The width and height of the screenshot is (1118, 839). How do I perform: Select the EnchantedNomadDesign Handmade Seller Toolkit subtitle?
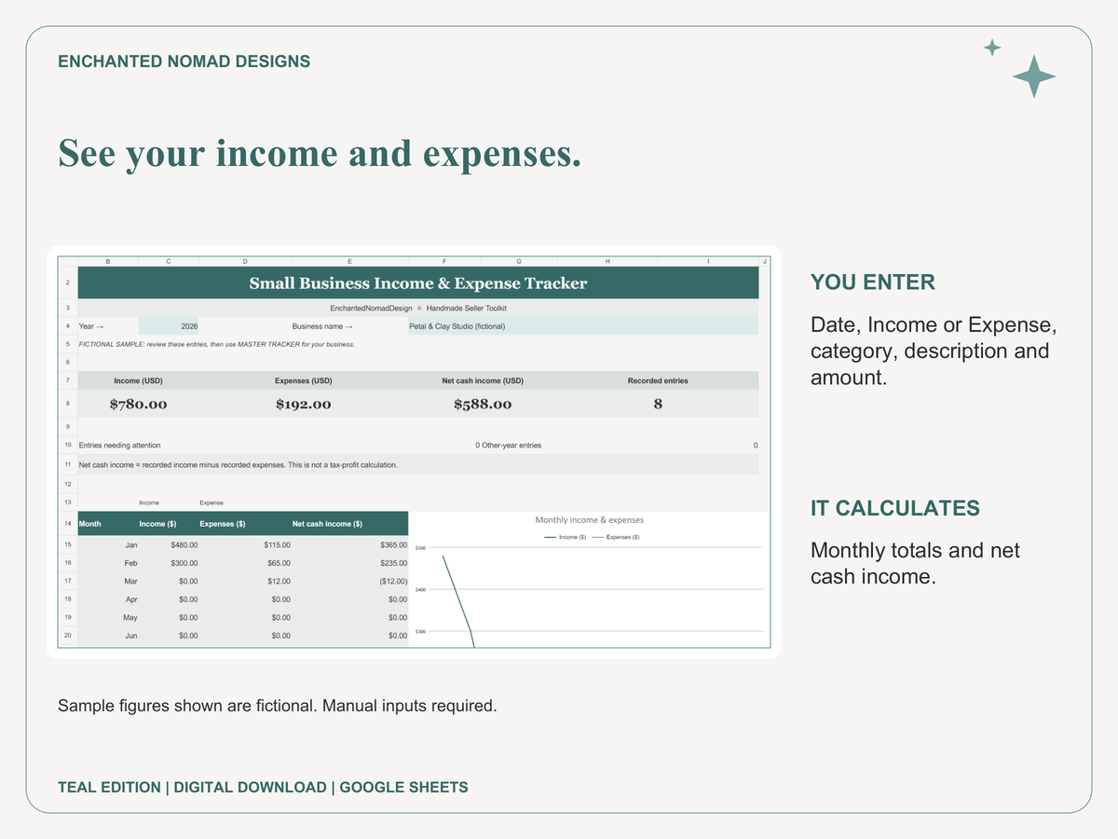point(418,308)
